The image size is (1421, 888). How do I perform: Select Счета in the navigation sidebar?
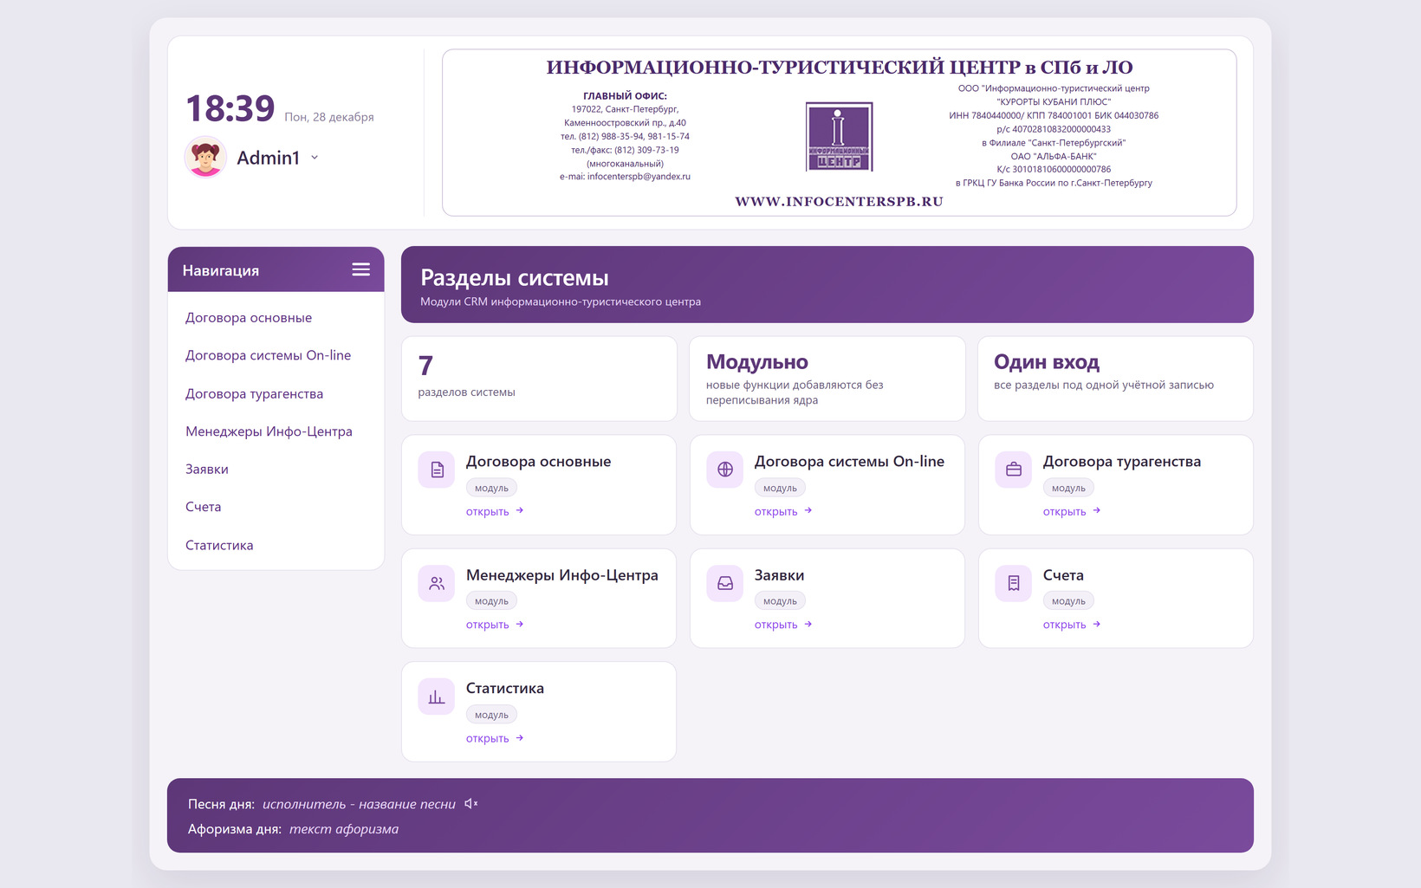(x=203, y=507)
